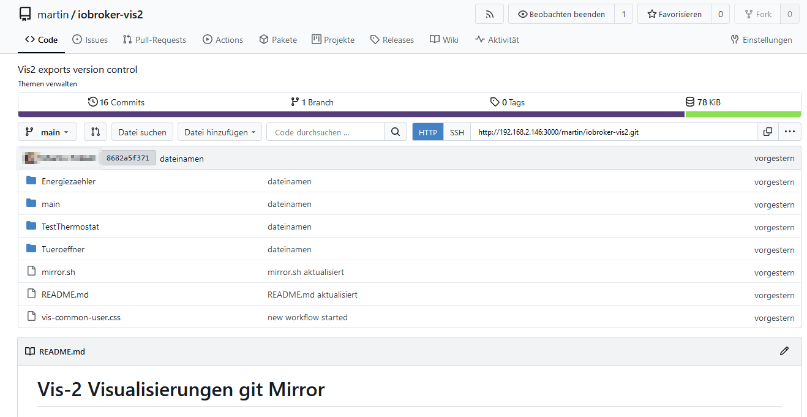This screenshot has width=807, height=417.
Task: Expand the Datei hinzufügen dropdown
Action: [220, 132]
